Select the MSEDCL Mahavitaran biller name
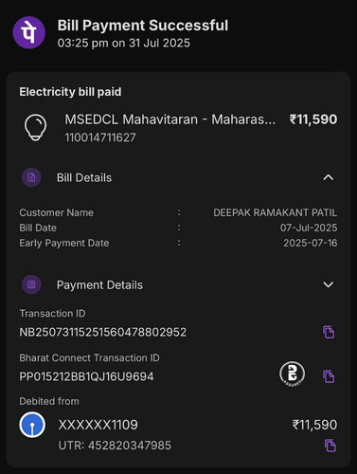 pos(170,119)
